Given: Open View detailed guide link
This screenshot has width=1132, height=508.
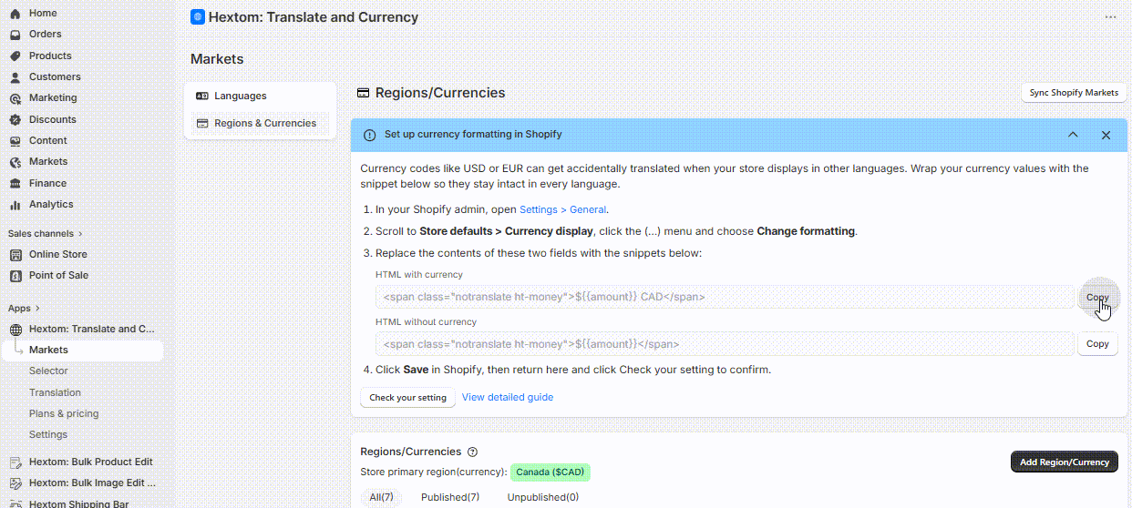Looking at the screenshot, I should [508, 397].
